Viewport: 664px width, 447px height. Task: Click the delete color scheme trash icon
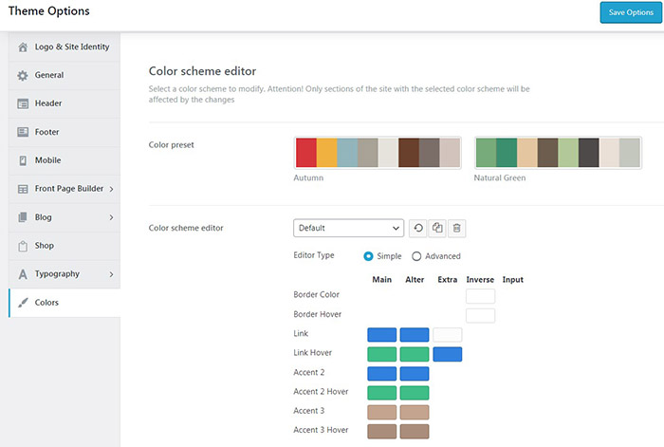point(456,228)
